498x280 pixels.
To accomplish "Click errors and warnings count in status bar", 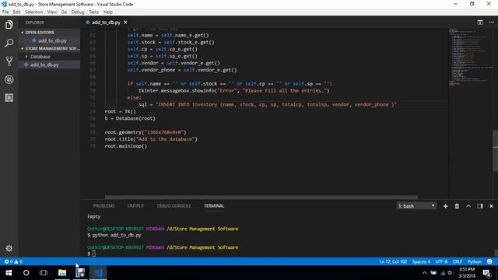I will click(13, 261).
